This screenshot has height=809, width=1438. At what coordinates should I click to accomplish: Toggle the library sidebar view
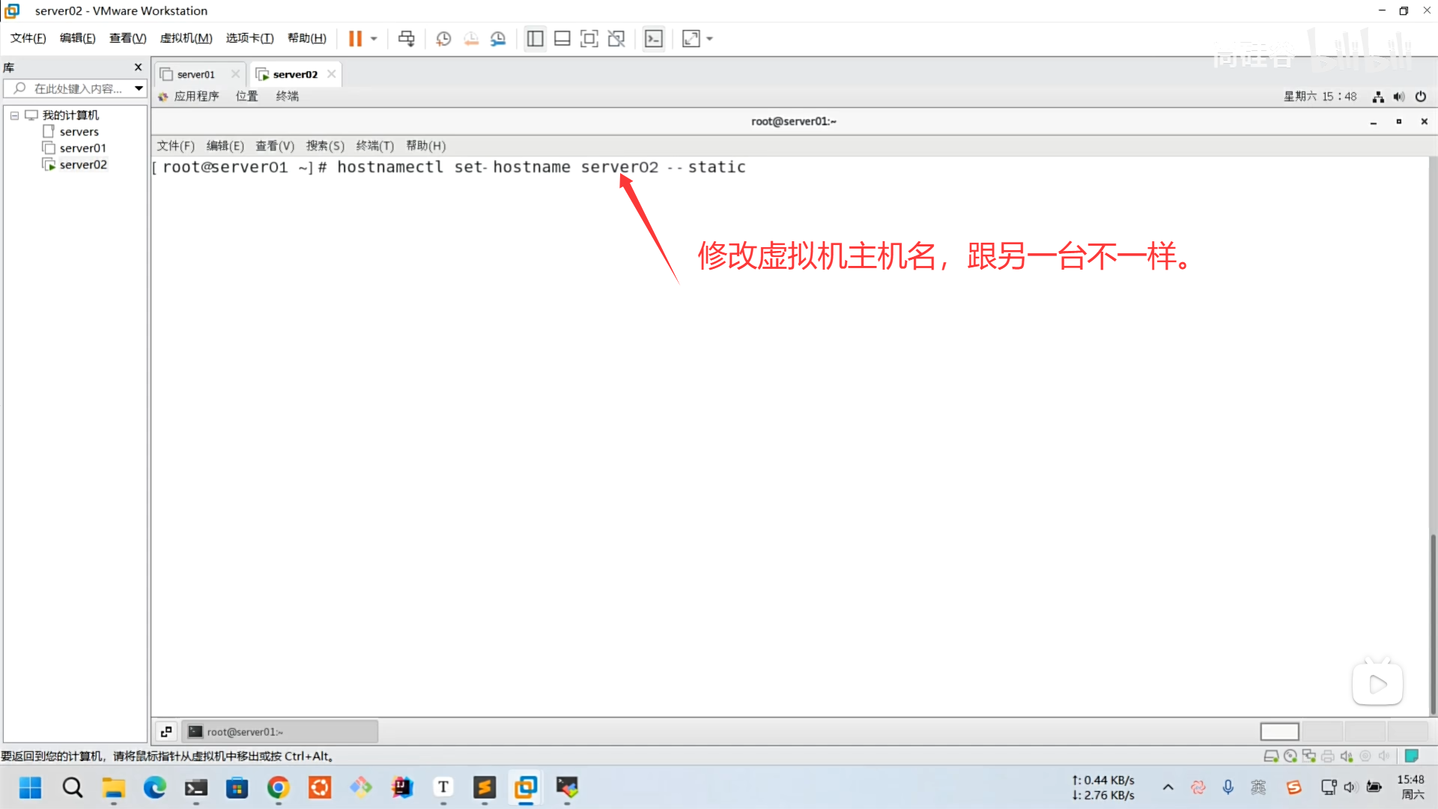(535, 38)
